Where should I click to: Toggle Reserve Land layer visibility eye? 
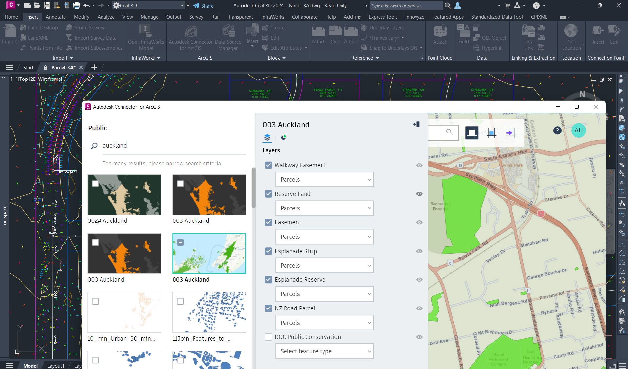[x=419, y=194]
